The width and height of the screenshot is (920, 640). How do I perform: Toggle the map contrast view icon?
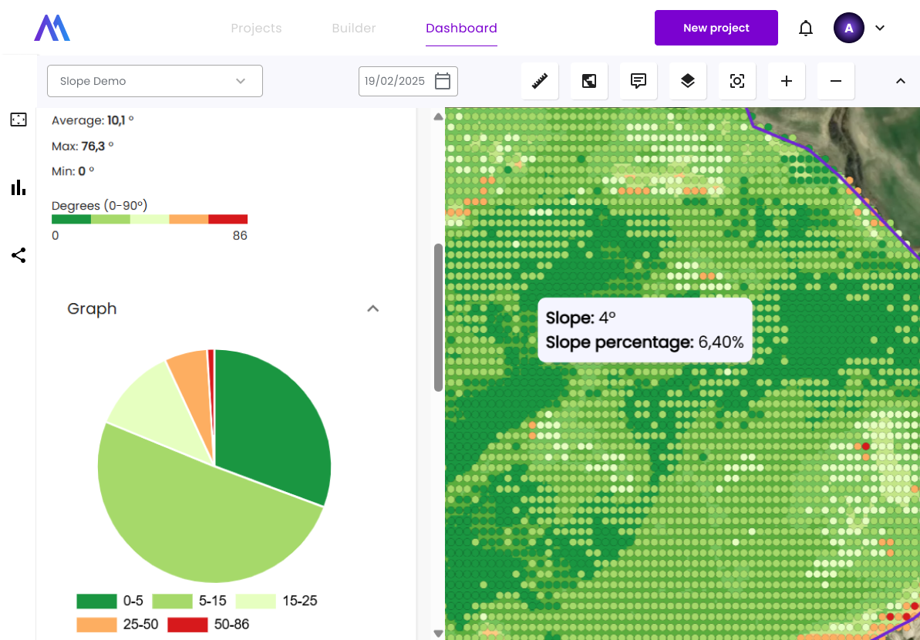pos(589,81)
